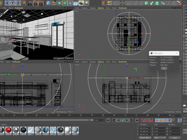Select the Spline Pen tool icon
This screenshot has height=140, width=187.
tap(54, 3)
